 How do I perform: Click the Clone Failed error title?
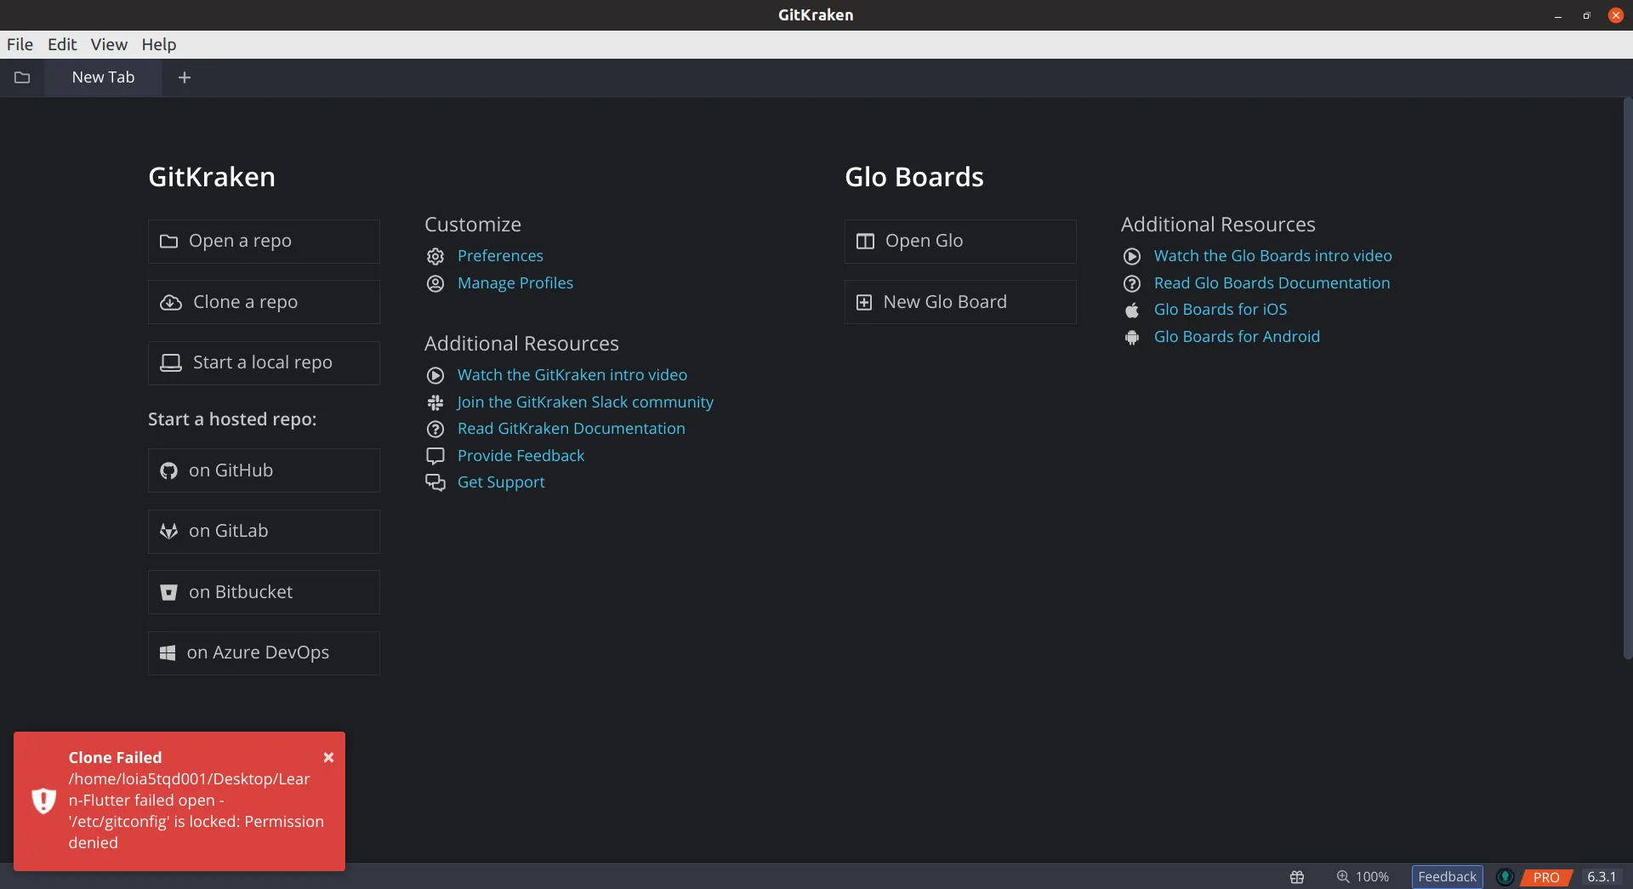(x=115, y=757)
